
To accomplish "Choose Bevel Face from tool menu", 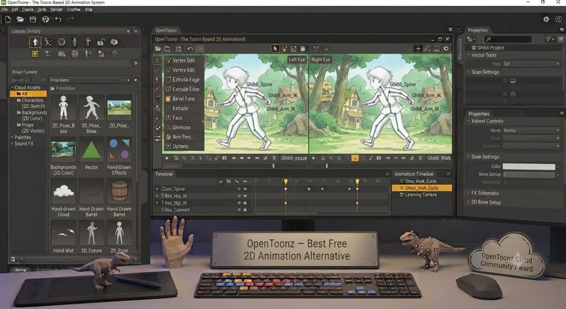I will [184, 98].
